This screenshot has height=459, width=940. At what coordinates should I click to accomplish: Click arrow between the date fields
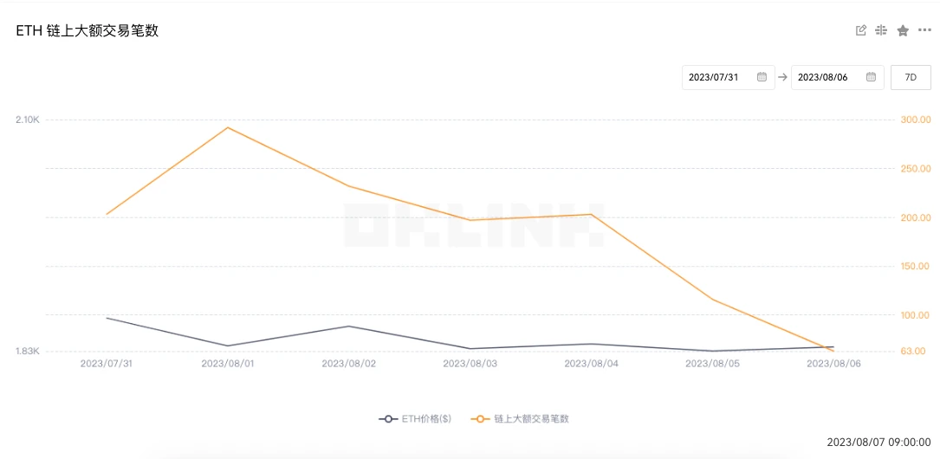pos(782,77)
